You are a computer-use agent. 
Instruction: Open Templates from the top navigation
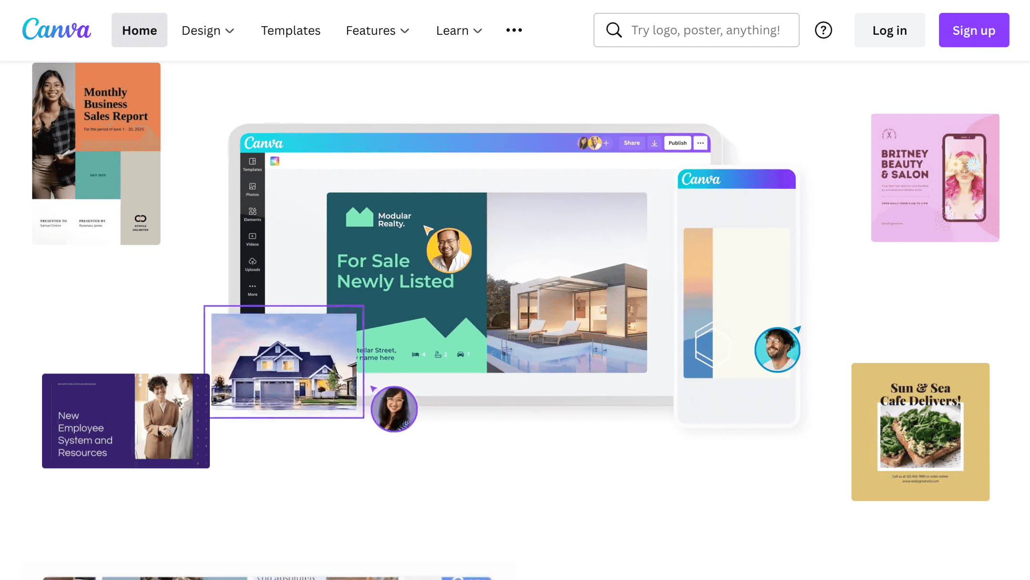[x=290, y=30]
